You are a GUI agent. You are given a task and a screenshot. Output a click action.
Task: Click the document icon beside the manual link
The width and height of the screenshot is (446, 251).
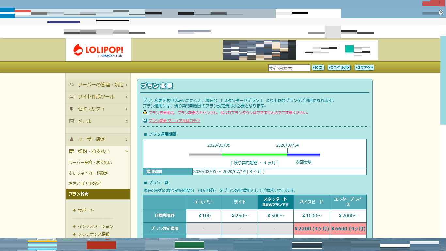click(145, 120)
